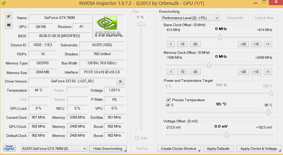The height and width of the screenshot is (155, 283).
Task: Click the upload screenshot icon beside Name
Action: 9,16
